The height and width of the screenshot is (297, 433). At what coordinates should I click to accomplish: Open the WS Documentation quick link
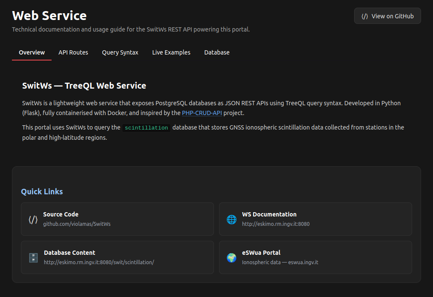pyautogui.click(x=315, y=219)
